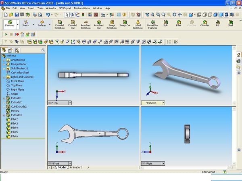242x181 pixels.
Task: Open the Insert menu
Action: pos(31,8)
